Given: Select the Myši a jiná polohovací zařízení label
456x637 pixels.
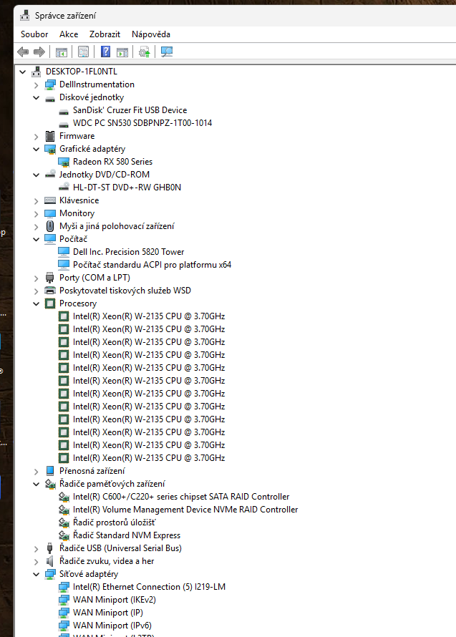Looking at the screenshot, I should pyautogui.click(x=117, y=226).
